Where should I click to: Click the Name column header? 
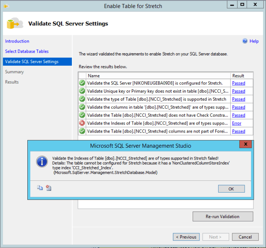pos(158,76)
